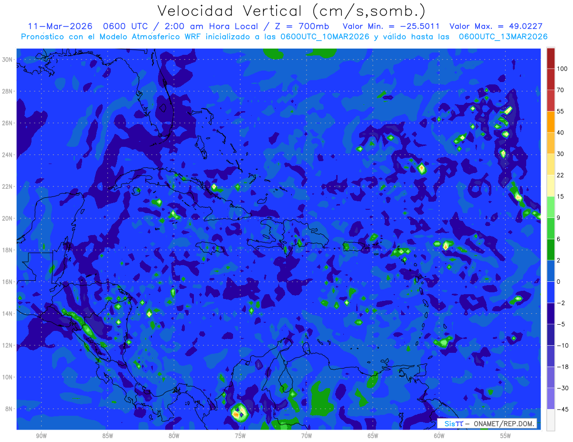
Task: Click the red color bar segment between 70 and 100
Action: [551, 80]
